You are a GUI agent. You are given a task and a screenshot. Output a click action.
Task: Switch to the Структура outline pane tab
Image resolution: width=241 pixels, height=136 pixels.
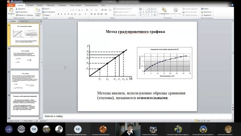pyautogui.click(x=24, y=21)
